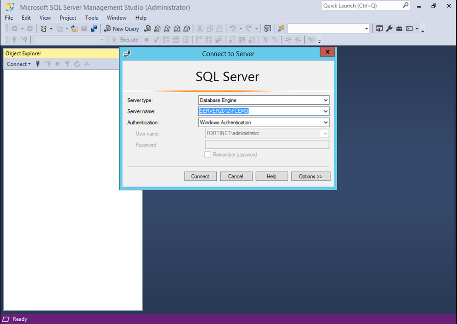
Task: Click the Save All toolbar icon
Action: pyautogui.click(x=94, y=29)
